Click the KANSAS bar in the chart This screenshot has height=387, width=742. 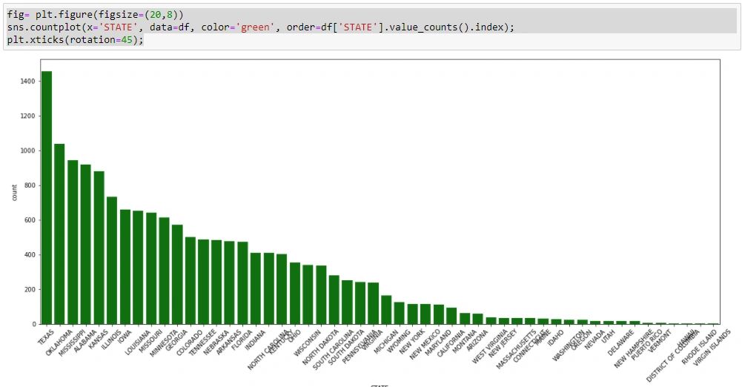point(99,248)
